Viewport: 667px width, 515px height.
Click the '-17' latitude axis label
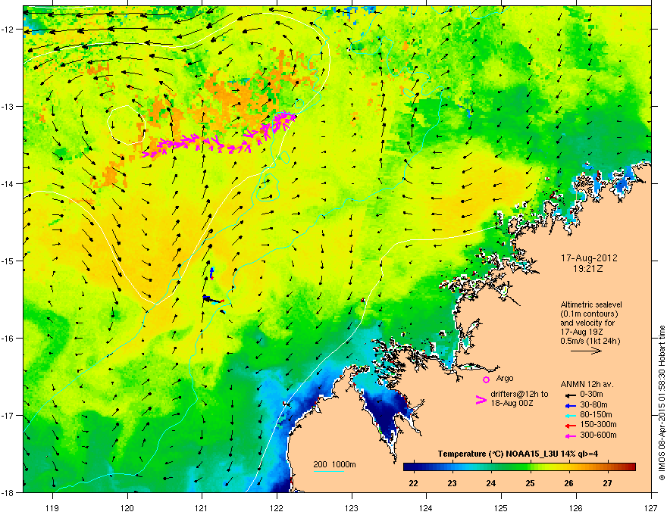(x=8, y=415)
